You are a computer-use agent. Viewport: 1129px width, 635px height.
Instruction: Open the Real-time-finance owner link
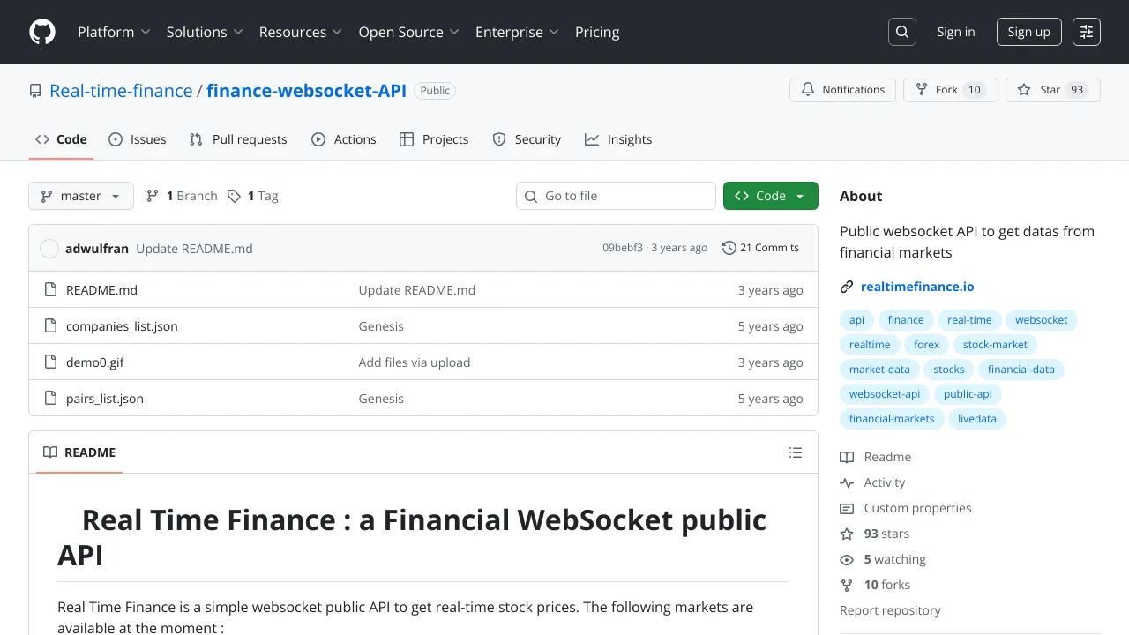click(x=121, y=91)
